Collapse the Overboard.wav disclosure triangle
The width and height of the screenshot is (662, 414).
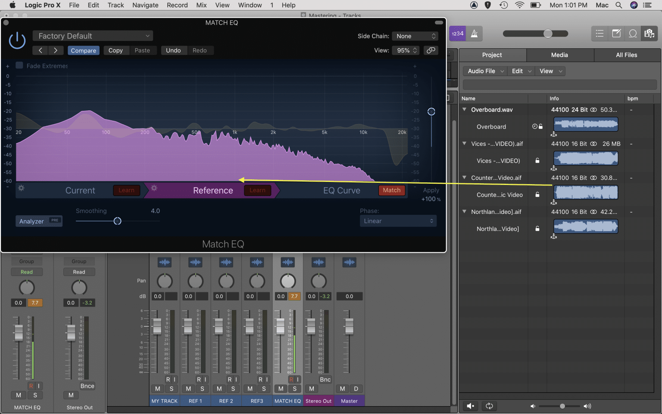tap(464, 110)
